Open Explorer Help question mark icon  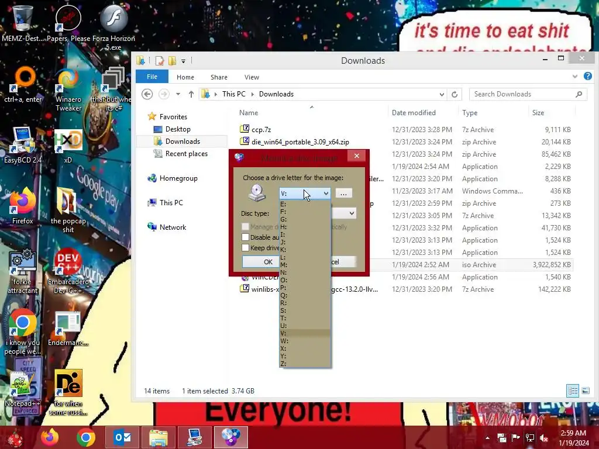[x=587, y=77]
